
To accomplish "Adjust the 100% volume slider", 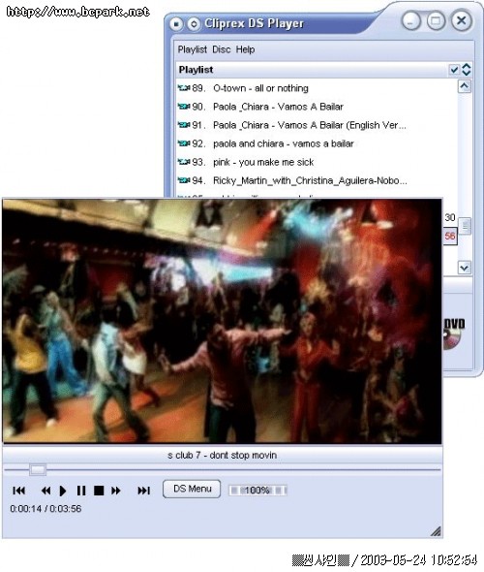I will [257, 490].
